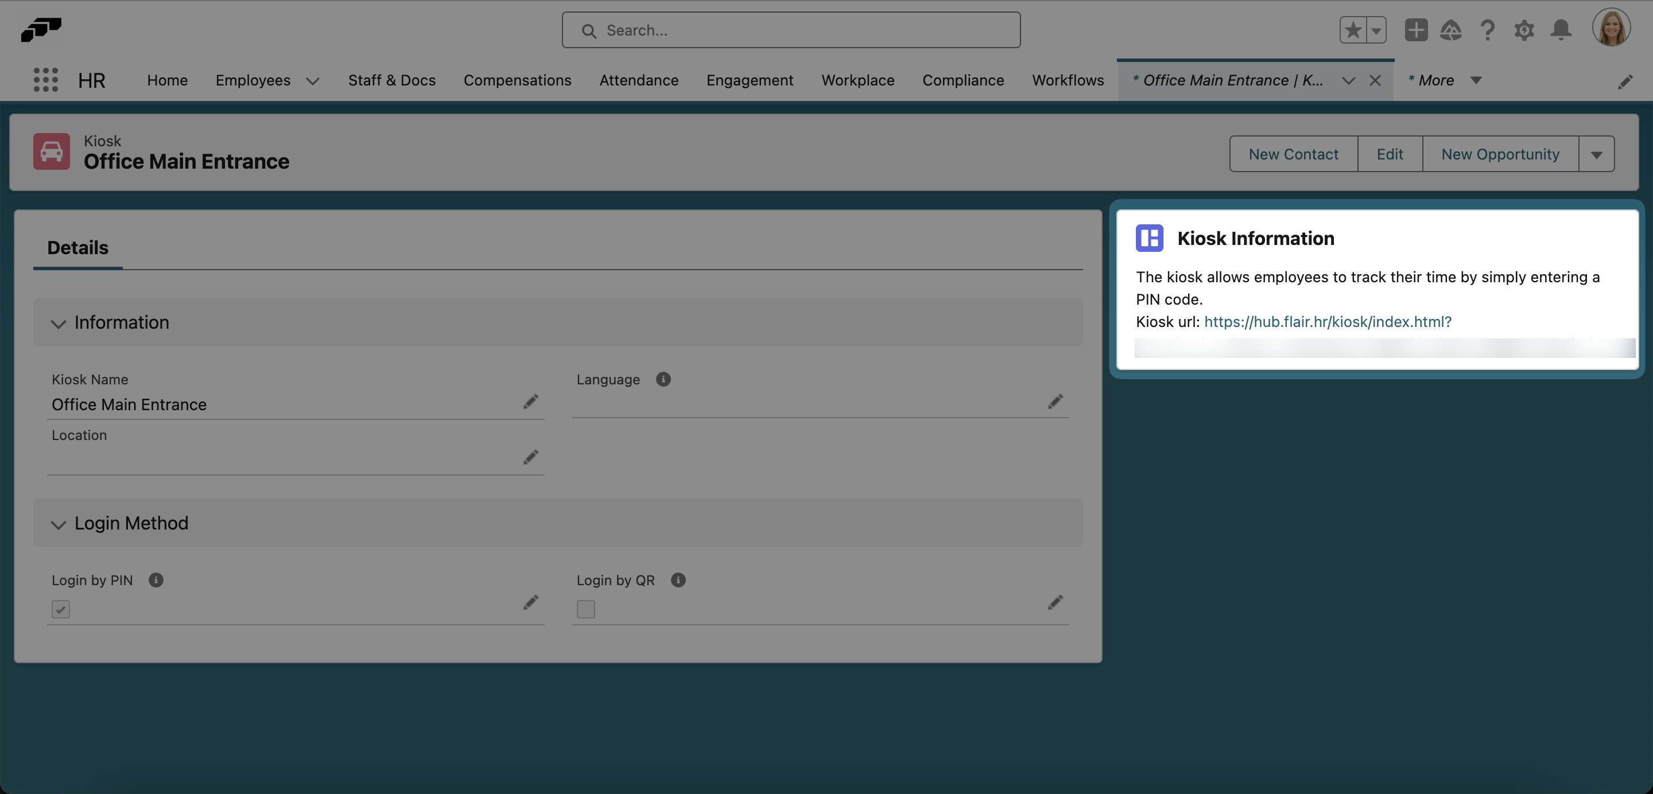Open the Login by QR info tooltip
The height and width of the screenshot is (794, 1653).
678,580
